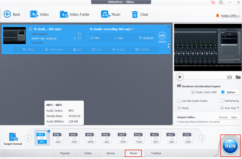Open MP3 profile settings gear

click(49, 131)
